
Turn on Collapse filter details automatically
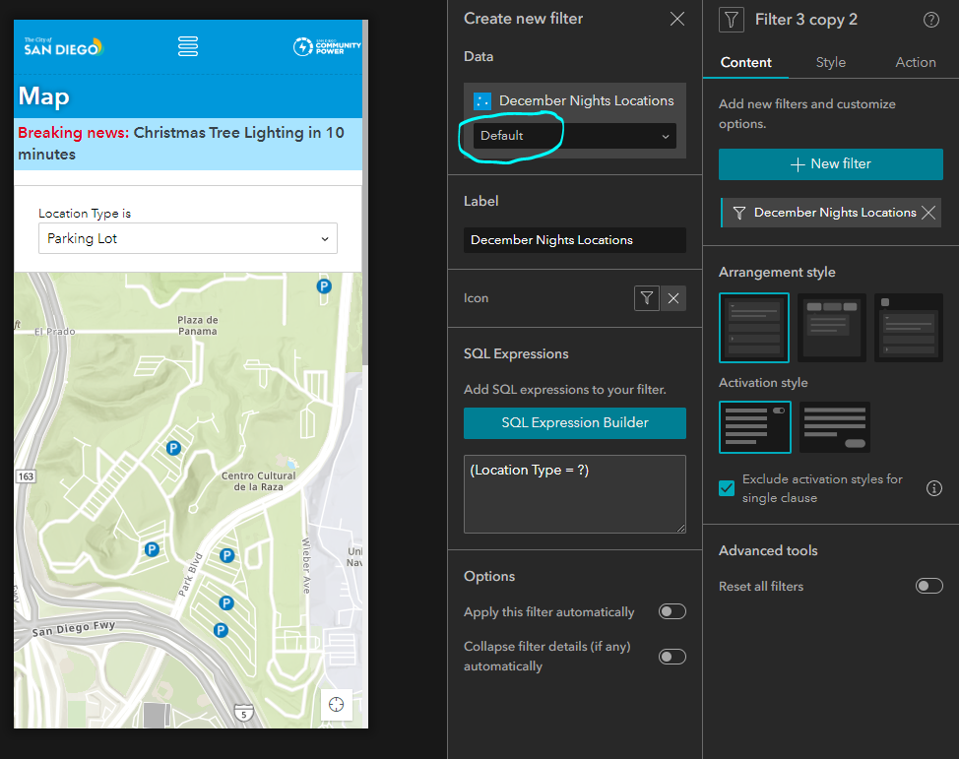671,657
